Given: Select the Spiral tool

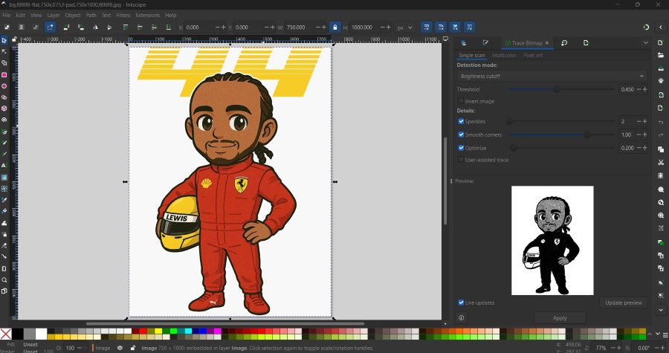Looking at the screenshot, I should point(4,120).
